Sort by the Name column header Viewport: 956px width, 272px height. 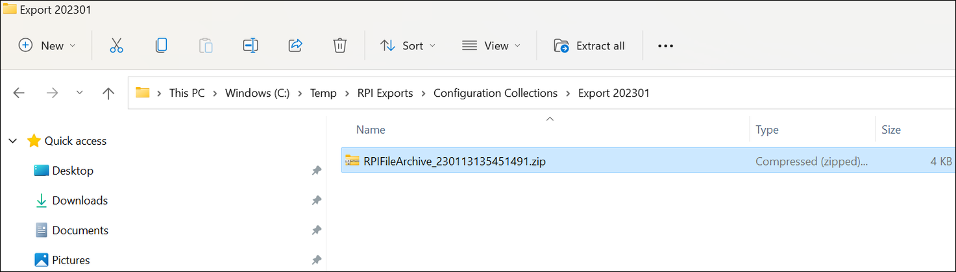[x=371, y=130]
